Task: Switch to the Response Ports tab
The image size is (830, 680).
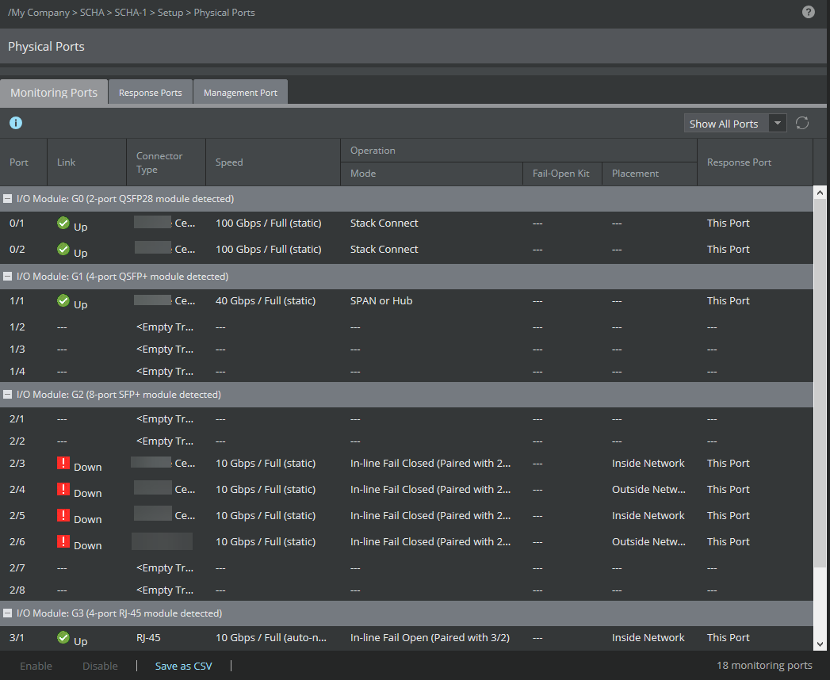Action: coord(151,92)
